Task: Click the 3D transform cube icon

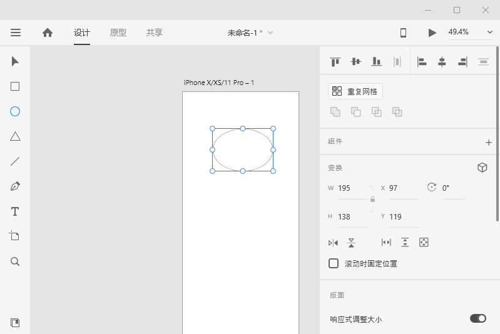Action: click(x=482, y=168)
